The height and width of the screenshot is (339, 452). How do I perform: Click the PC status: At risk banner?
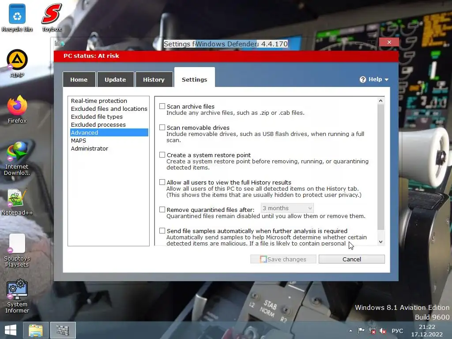coord(226,56)
